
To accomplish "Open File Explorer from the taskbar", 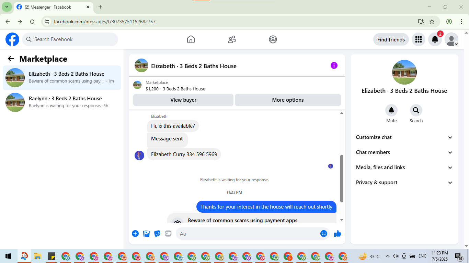I will pyautogui.click(x=37, y=256).
